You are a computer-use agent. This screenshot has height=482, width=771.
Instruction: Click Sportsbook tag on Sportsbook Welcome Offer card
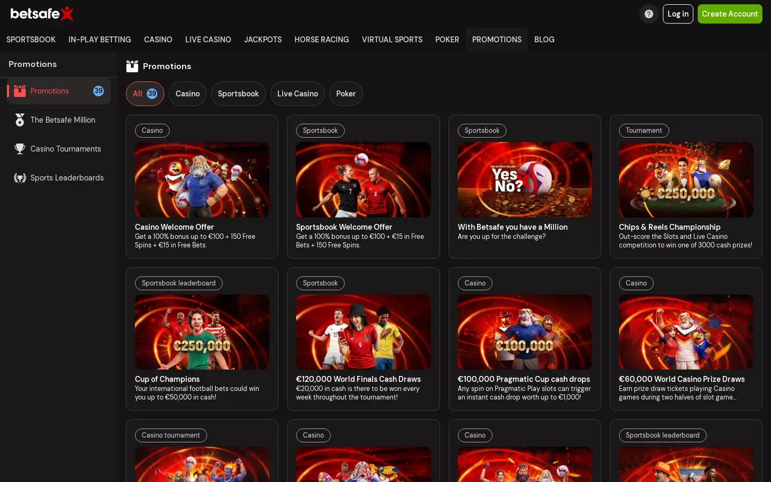point(320,131)
